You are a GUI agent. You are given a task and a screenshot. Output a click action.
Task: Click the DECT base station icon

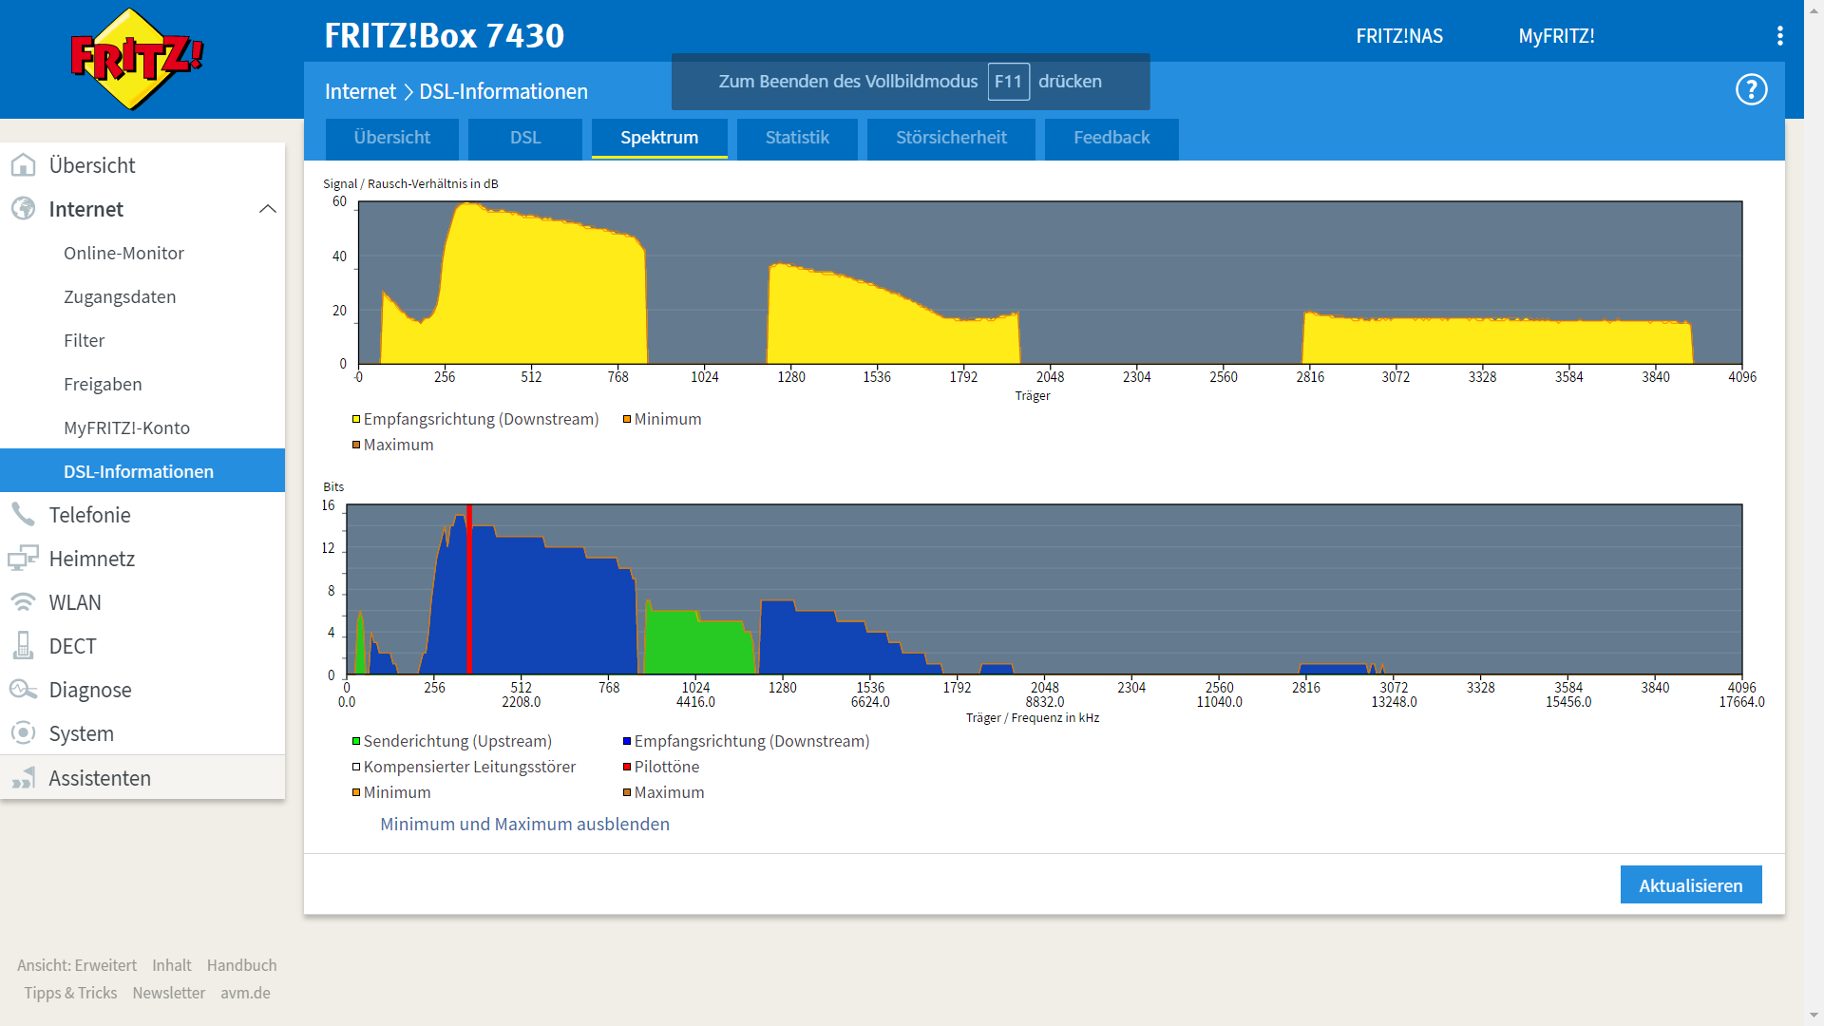click(x=23, y=646)
